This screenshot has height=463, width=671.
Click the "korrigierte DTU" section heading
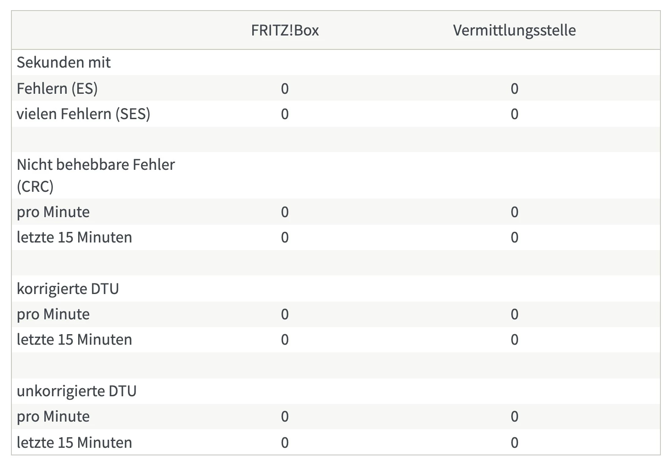point(68,289)
